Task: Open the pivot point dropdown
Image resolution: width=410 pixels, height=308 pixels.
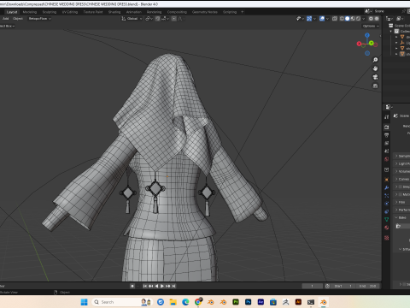Action: [x=149, y=19]
